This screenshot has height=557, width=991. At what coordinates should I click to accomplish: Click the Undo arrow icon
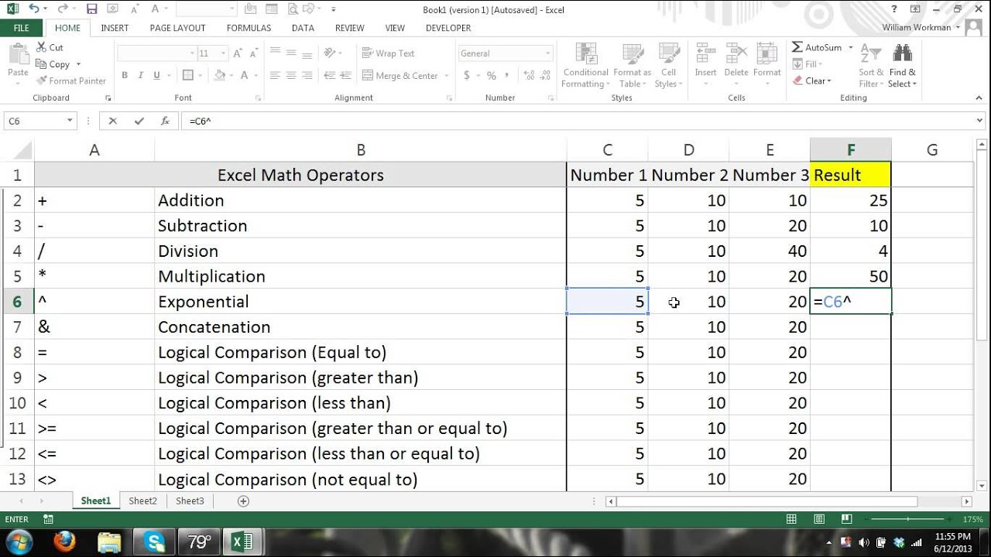point(33,9)
